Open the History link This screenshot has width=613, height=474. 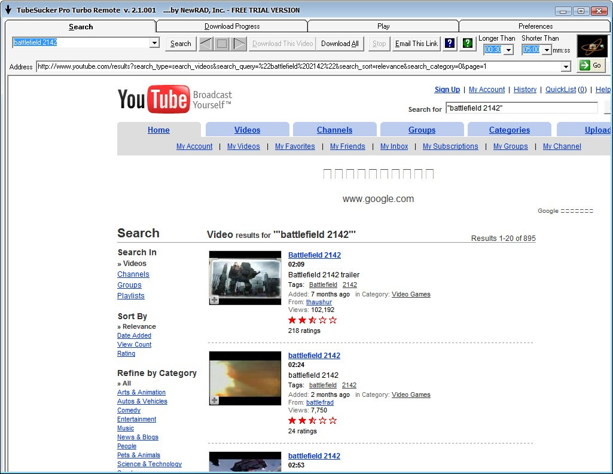click(x=525, y=90)
